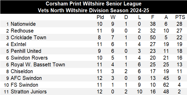Select the Redhouse team row
Image resolution: width=187 pixels, height=95 pixels.
(x=93, y=31)
